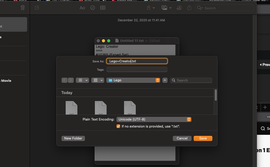Viewport: 270px width, 167px height.
Task: Click the compose new note icon
Action: tap(37, 8)
